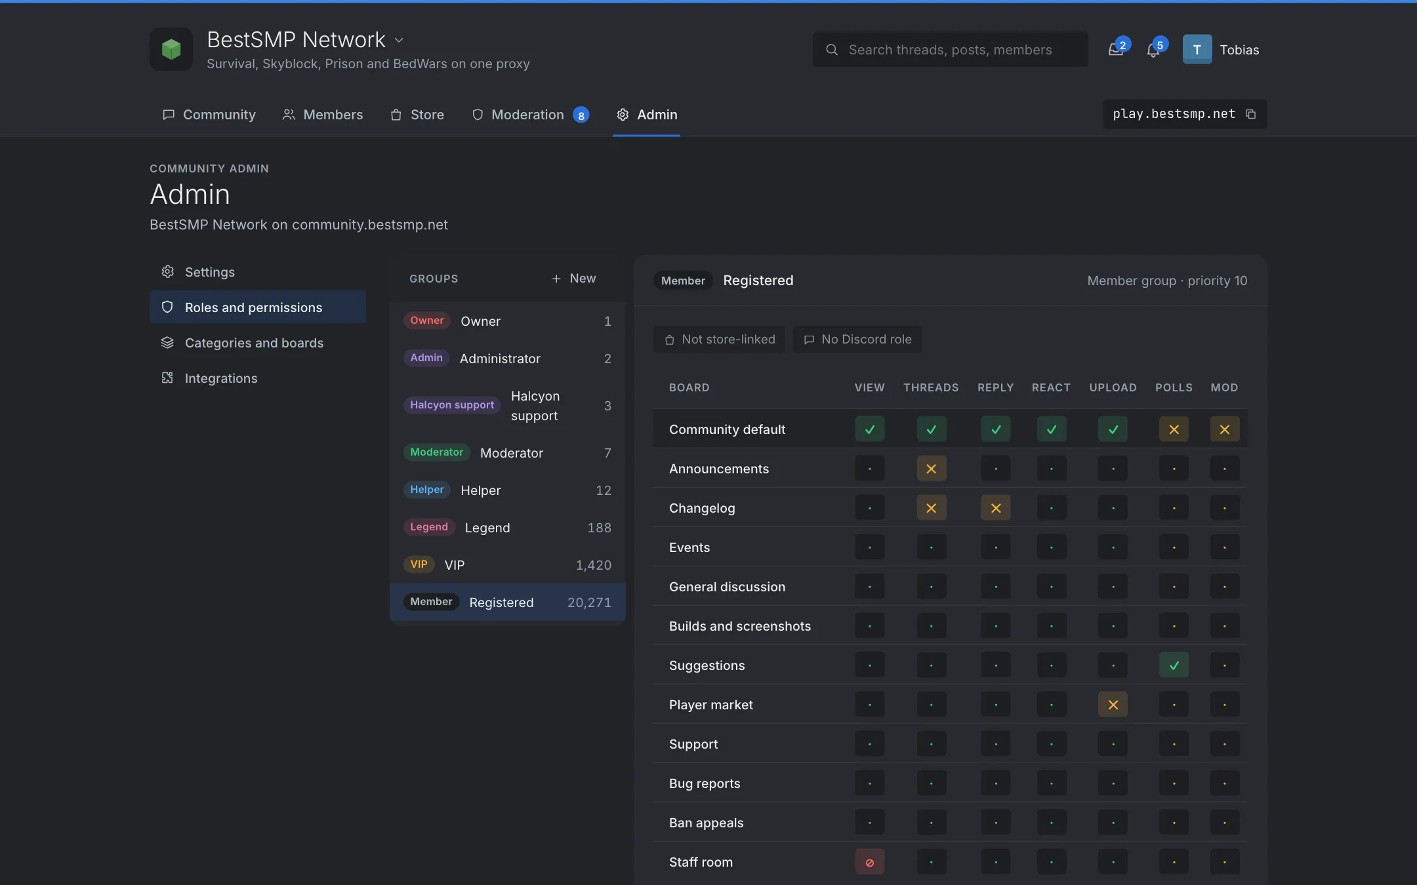Viewport: 1417px width, 885px height.
Task: Focus the search threads input field
Action: 951,50
